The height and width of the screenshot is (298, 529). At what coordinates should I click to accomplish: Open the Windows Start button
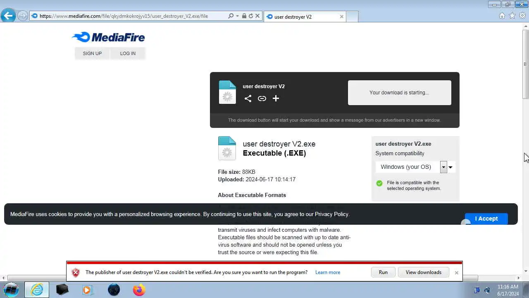(x=11, y=290)
